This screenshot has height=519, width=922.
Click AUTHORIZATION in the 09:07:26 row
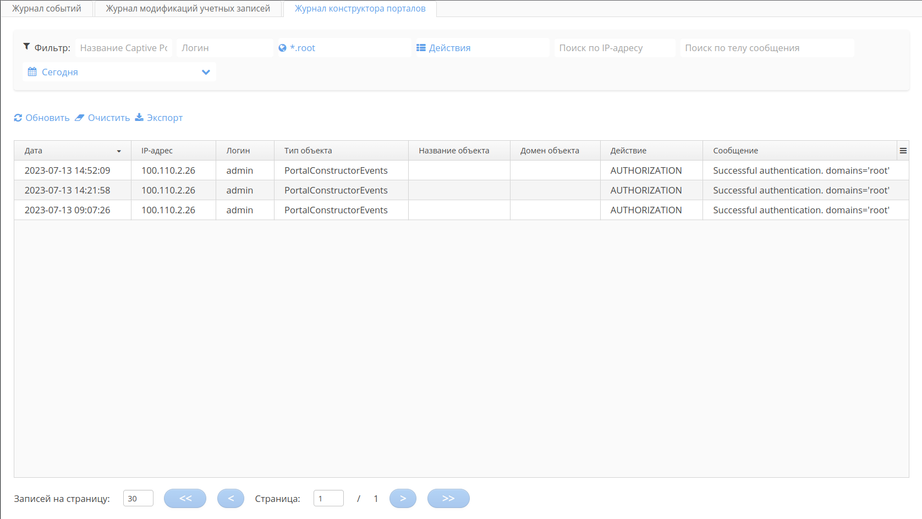pos(646,210)
